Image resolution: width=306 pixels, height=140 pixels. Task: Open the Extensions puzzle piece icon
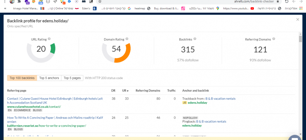[19, 2]
